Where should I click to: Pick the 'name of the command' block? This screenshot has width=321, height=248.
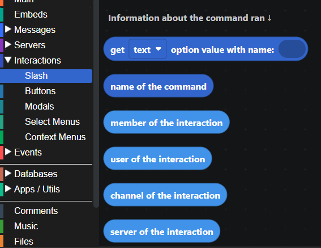coord(159,86)
